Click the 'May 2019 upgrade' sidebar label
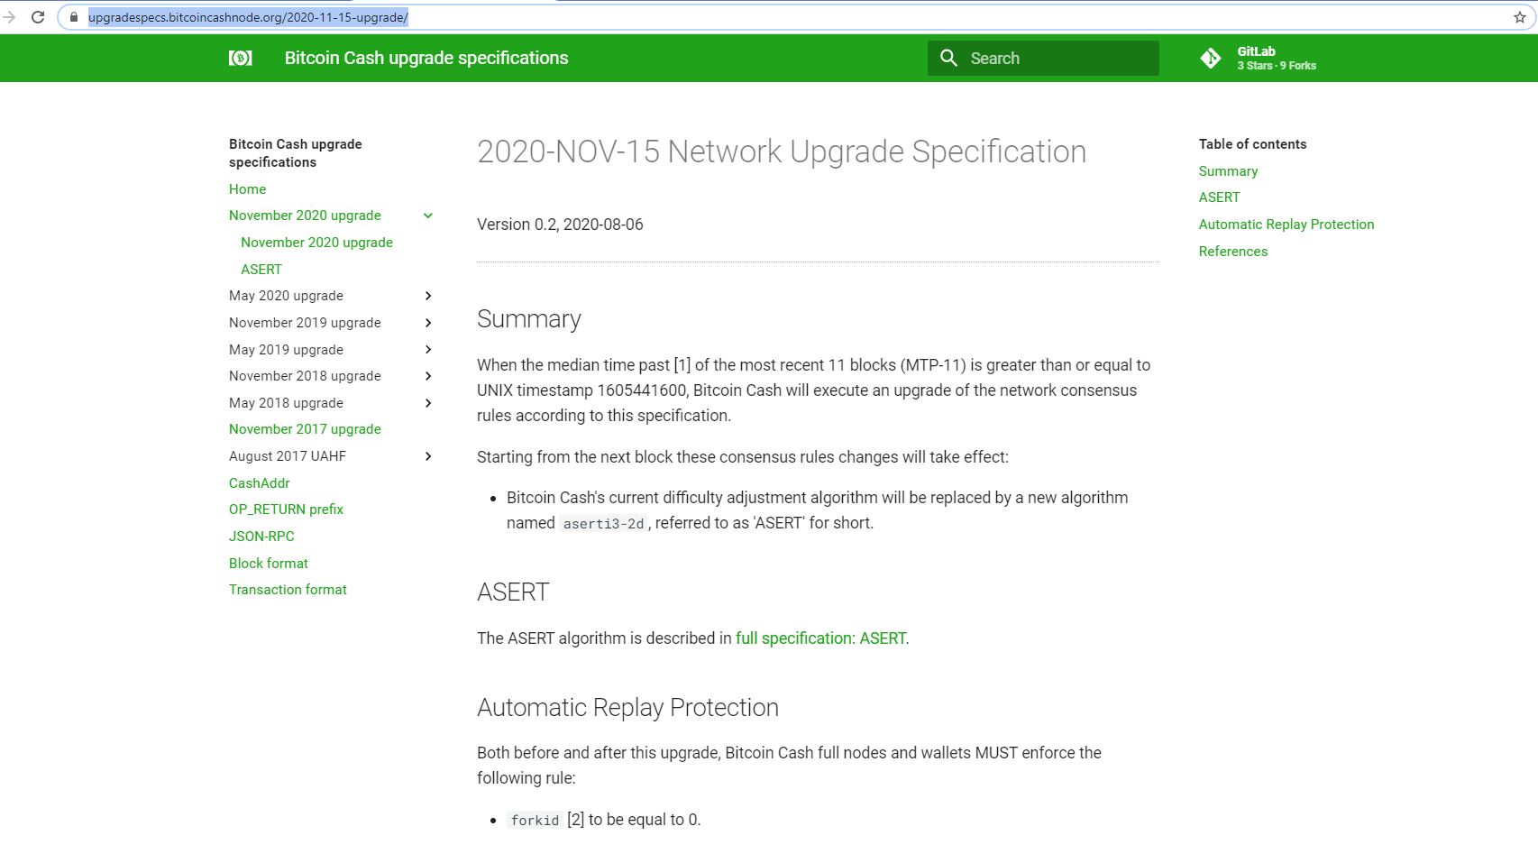Viewport: 1538px width, 863px height. [286, 350]
